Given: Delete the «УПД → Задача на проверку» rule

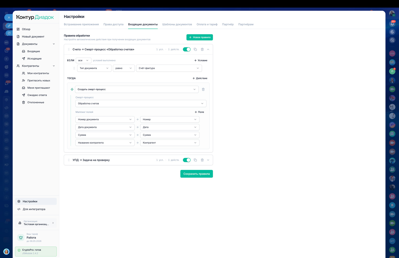Looking at the screenshot, I should pyautogui.click(x=202, y=160).
